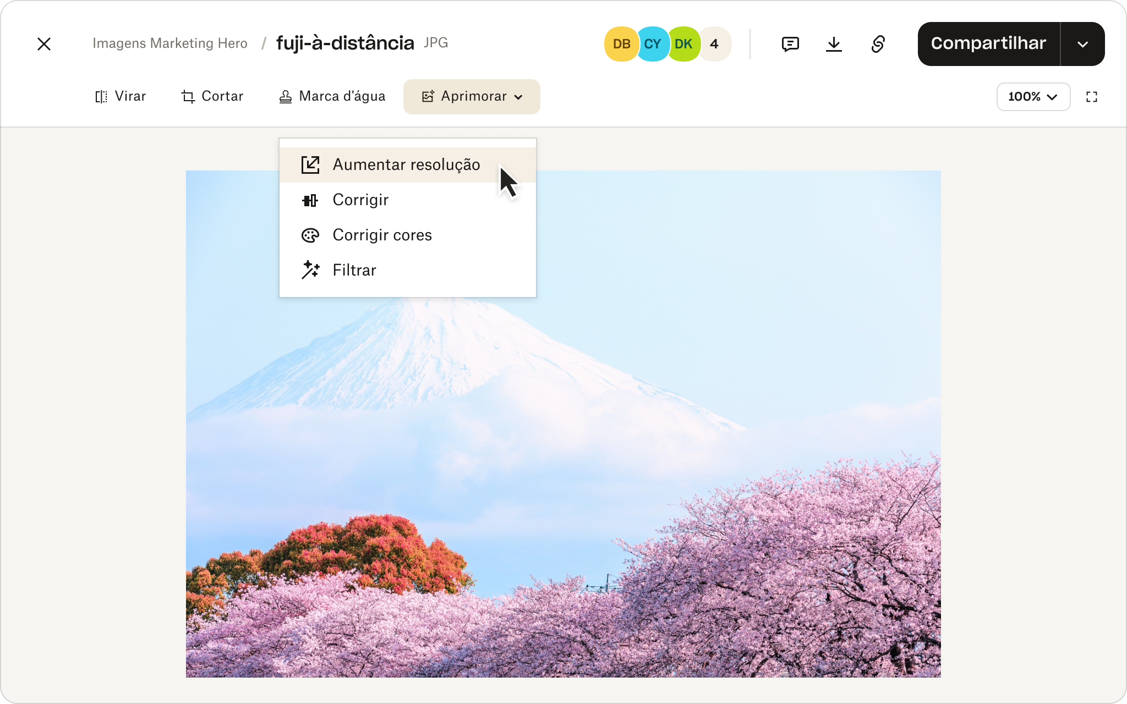This screenshot has width=1127, height=704.
Task: Download the image file
Action: click(x=834, y=44)
